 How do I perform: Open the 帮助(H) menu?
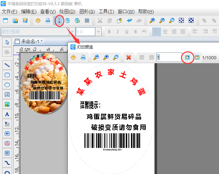tap(146, 12)
